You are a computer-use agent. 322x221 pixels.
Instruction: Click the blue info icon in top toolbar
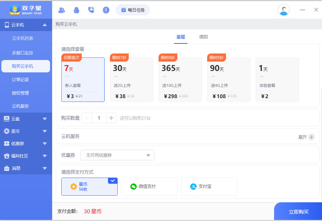(x=106, y=10)
